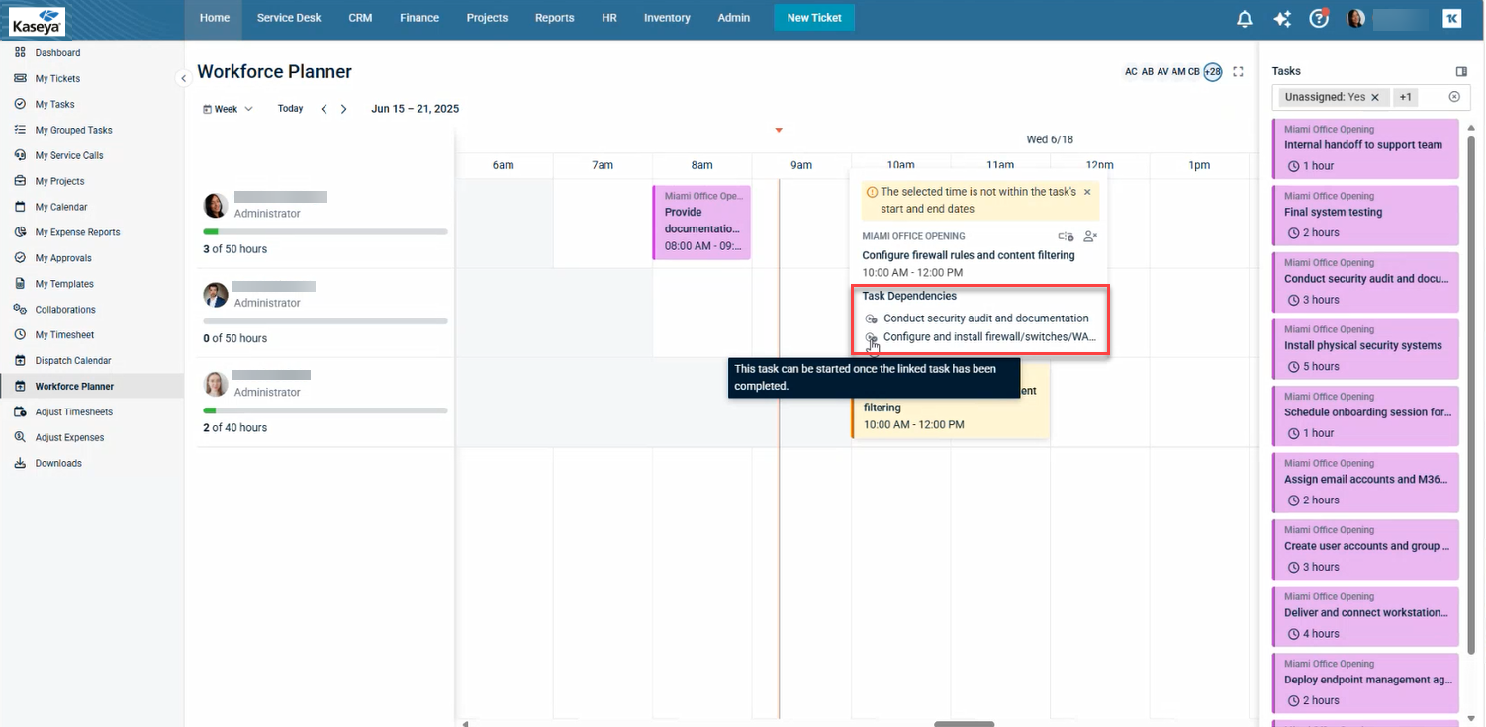Open the Week view dropdown
Screen dimensions: 1486x727
[229, 109]
